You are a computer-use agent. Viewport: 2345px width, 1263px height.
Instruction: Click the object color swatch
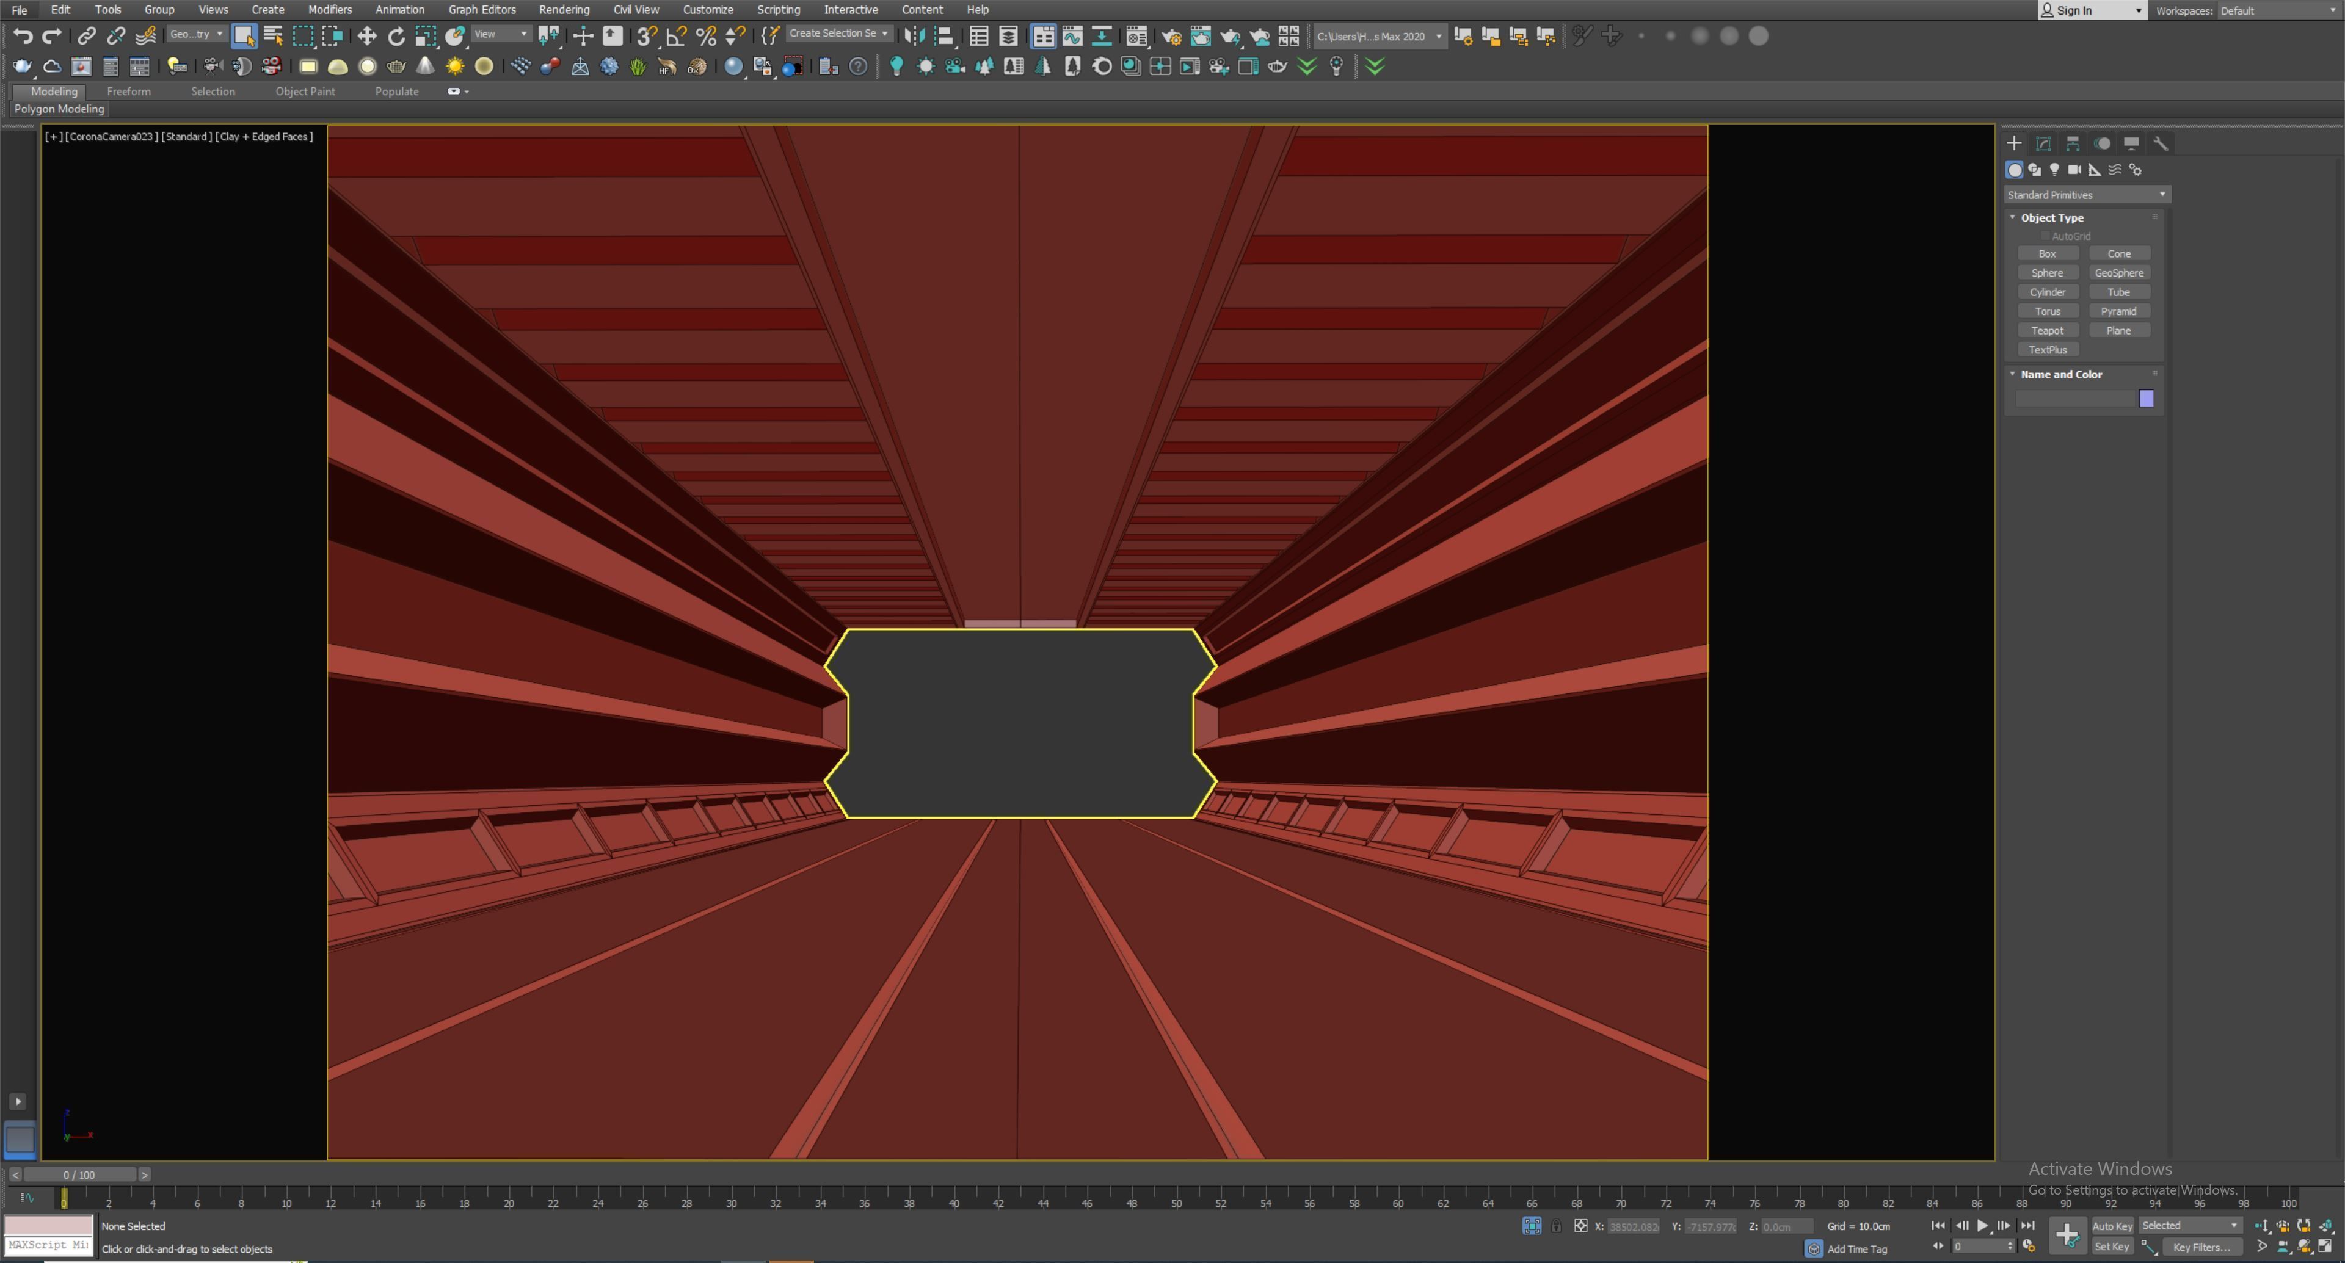pyautogui.click(x=2146, y=399)
